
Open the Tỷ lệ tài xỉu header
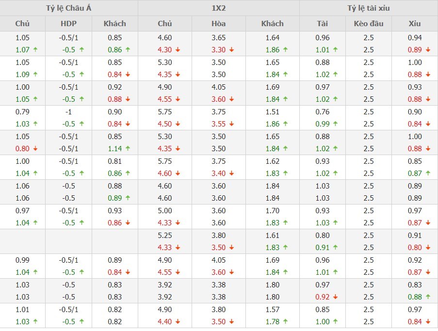368,8
